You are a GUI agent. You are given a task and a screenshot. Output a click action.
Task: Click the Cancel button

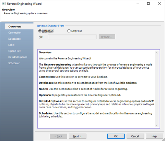click(135, 136)
